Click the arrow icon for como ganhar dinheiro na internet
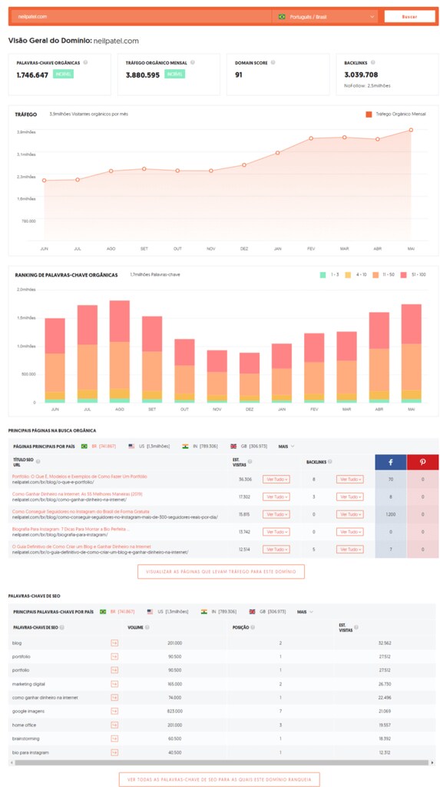 click(114, 698)
